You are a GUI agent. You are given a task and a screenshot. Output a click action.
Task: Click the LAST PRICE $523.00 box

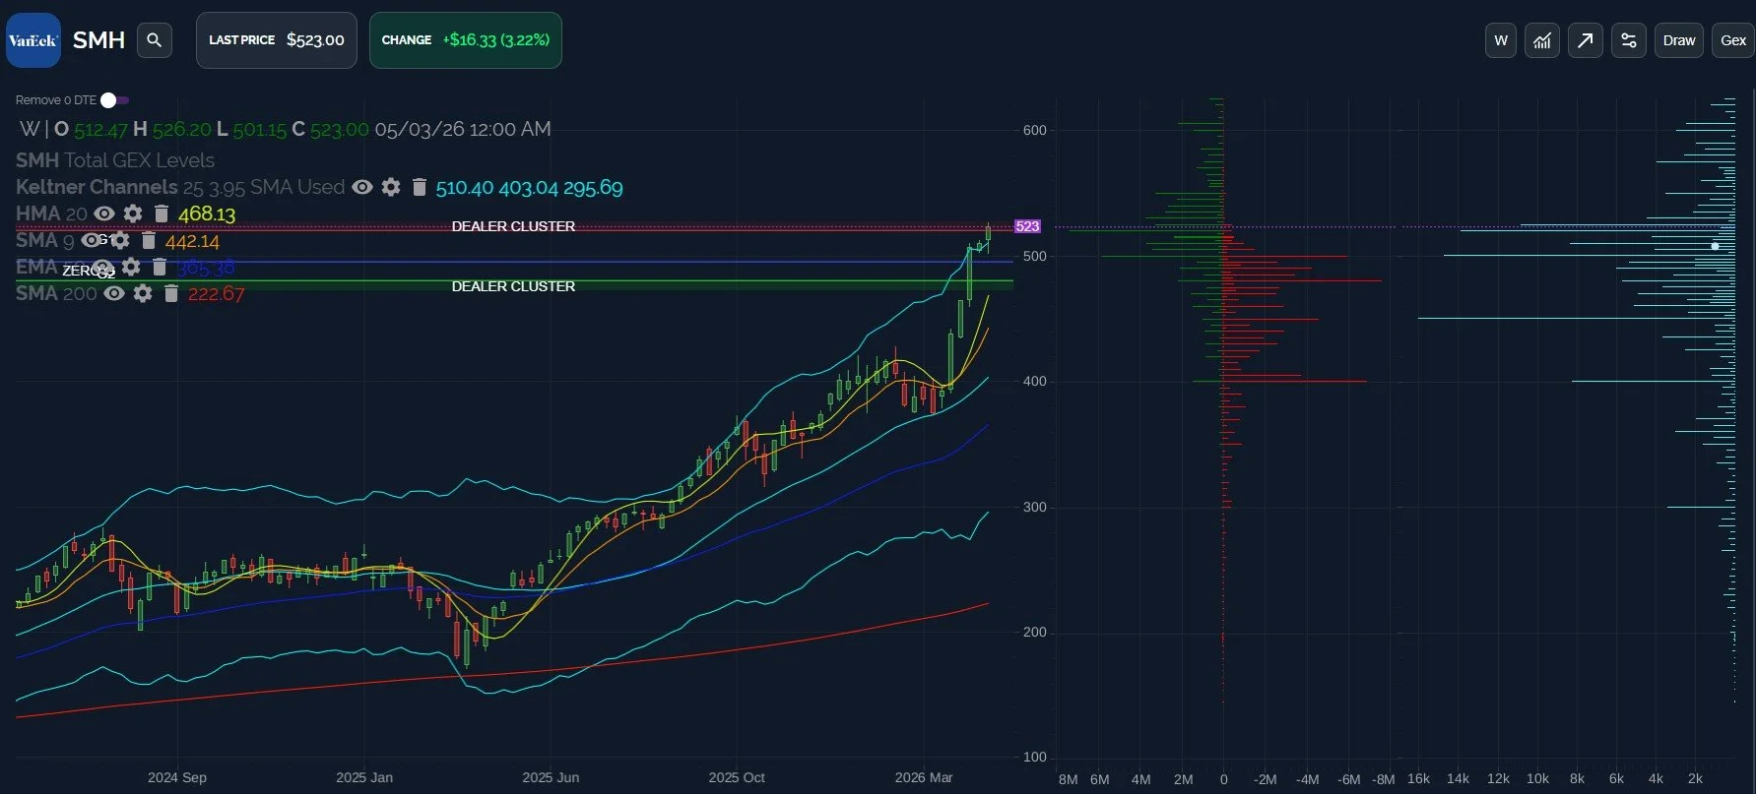coord(277,40)
